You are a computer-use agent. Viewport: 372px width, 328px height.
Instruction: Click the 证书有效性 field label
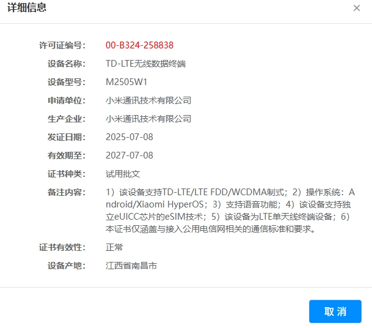[62, 247]
